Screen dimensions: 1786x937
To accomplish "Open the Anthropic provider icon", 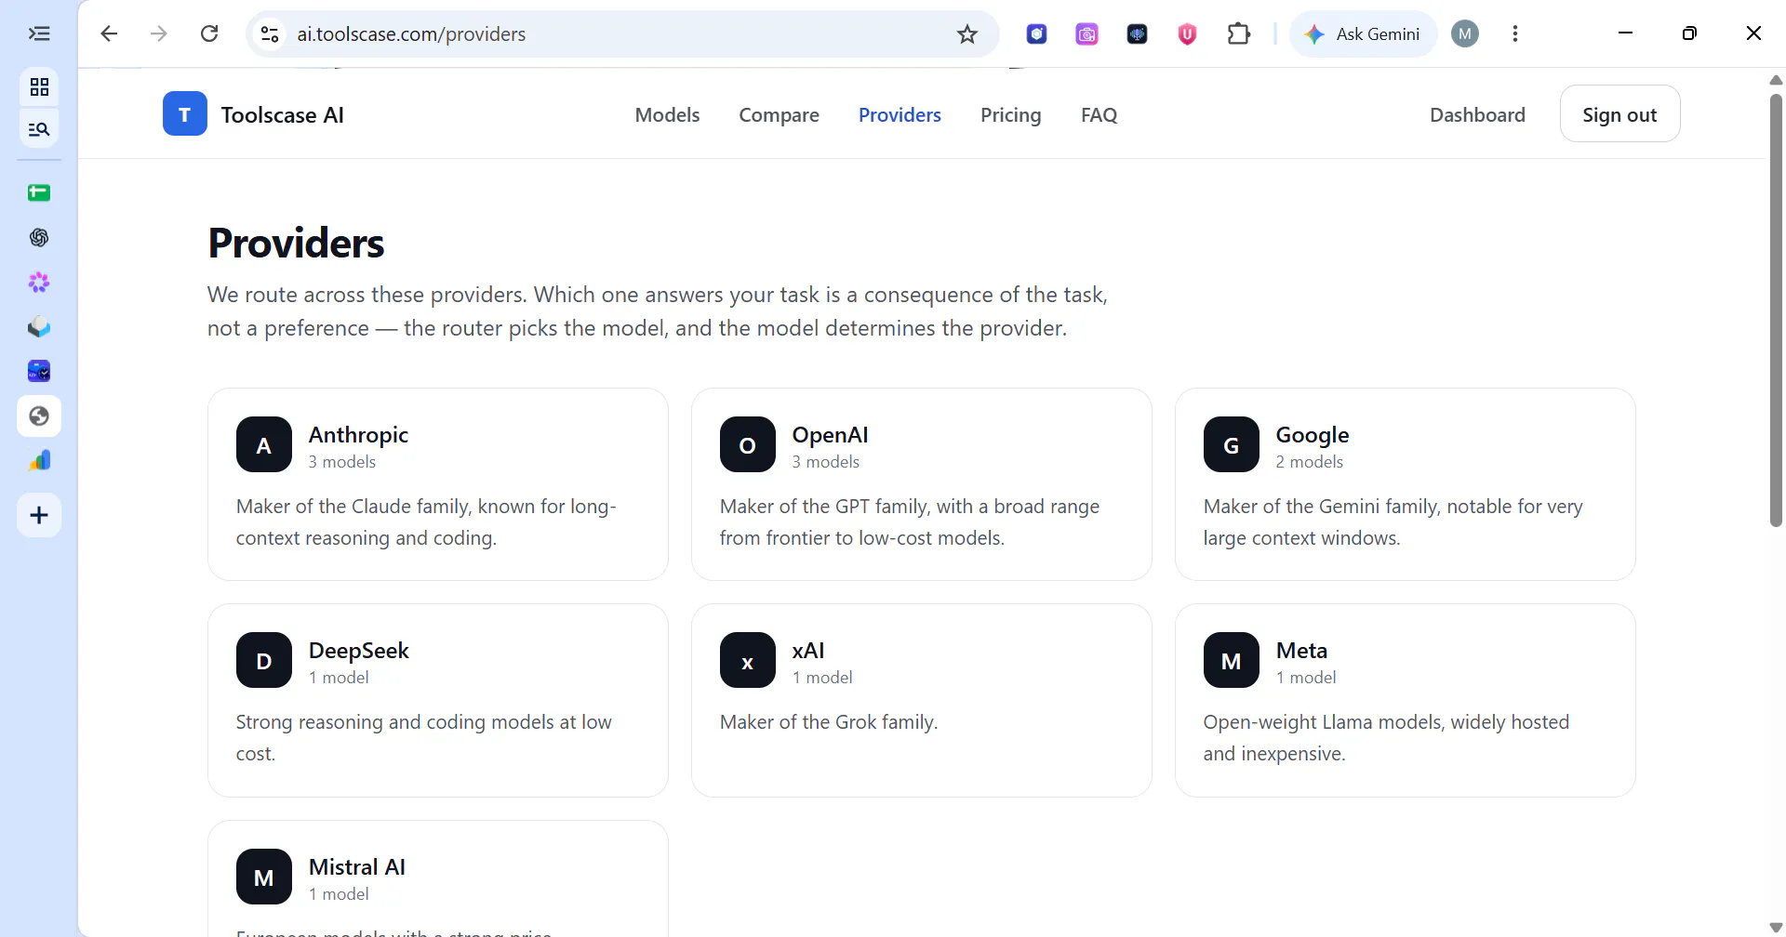I will 264,444.
